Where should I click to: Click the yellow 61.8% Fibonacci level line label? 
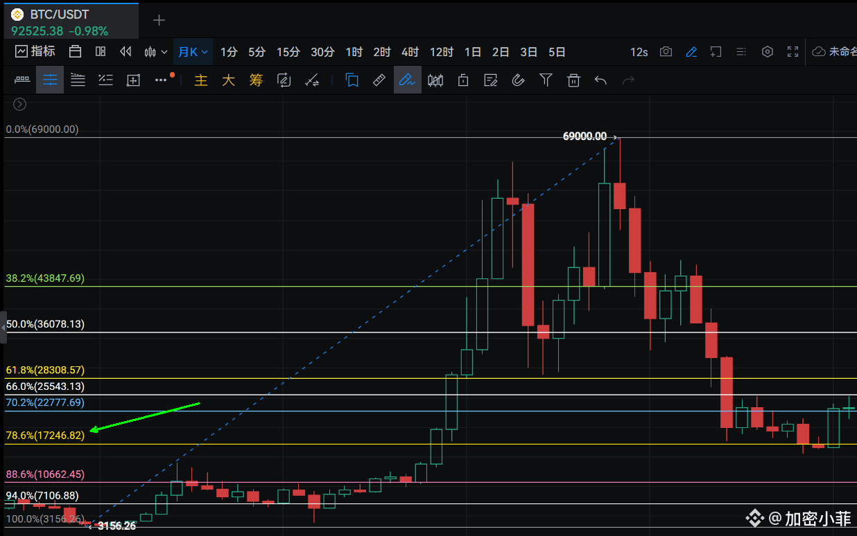click(44, 370)
